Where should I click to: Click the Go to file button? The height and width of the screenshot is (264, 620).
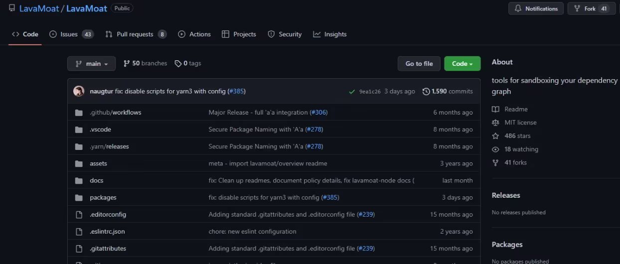click(419, 64)
